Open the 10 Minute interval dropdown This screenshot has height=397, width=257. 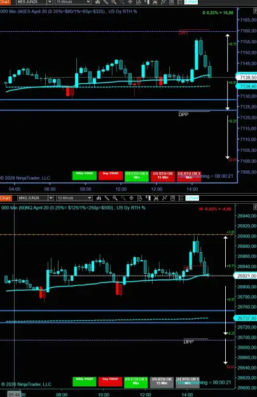[x=74, y=198]
